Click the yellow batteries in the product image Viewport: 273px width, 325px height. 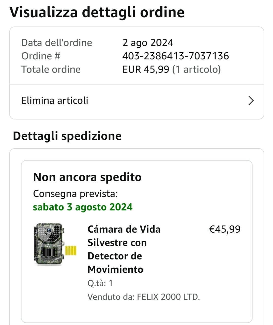(x=71, y=250)
